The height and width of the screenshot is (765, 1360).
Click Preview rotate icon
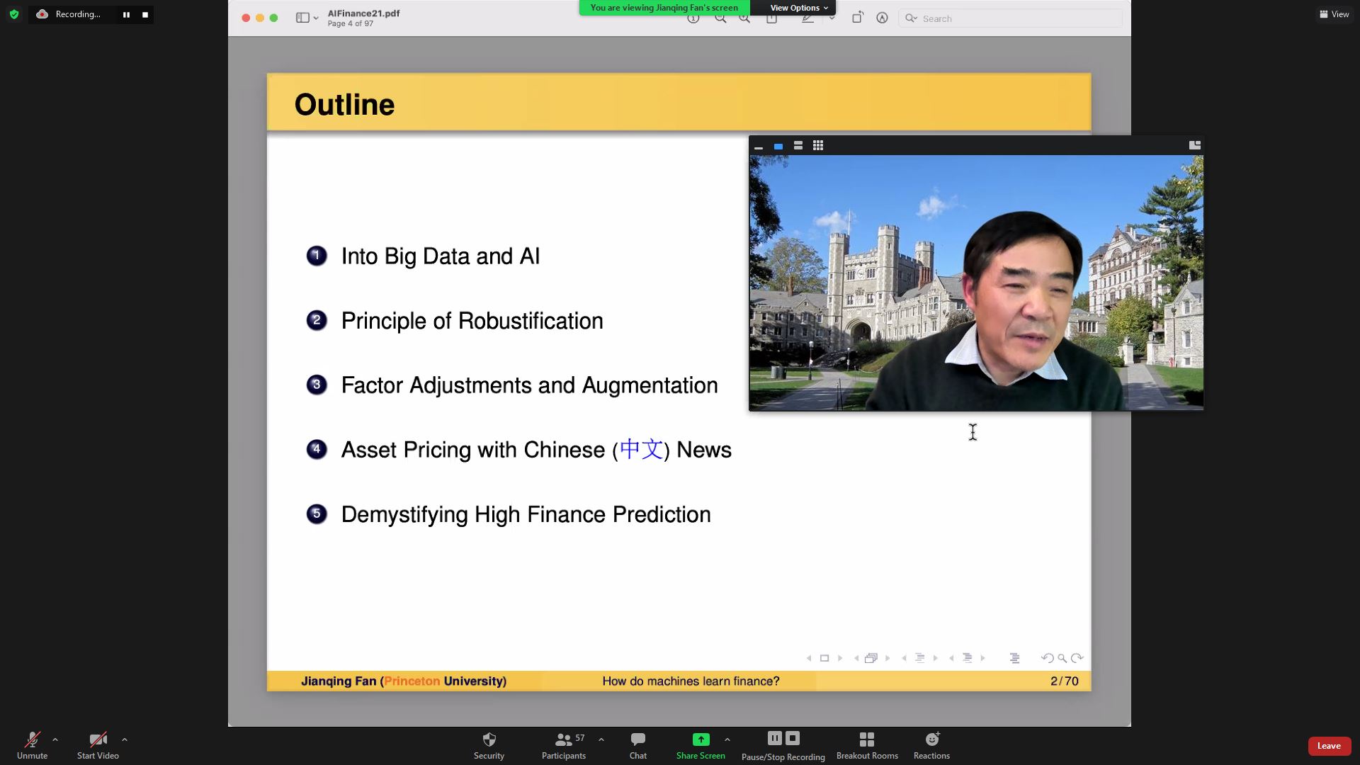click(x=857, y=18)
